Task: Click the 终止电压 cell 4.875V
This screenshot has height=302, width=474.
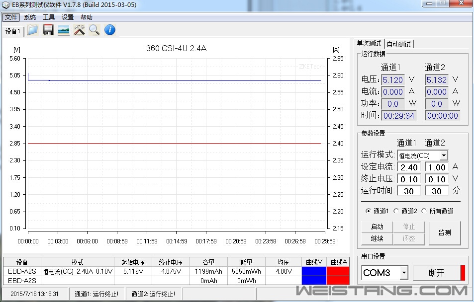Action: [x=171, y=271]
